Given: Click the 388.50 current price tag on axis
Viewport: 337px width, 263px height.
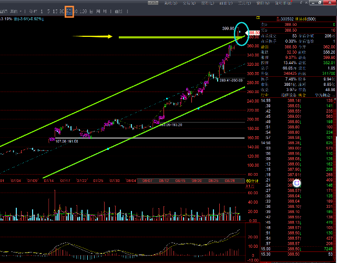Looking at the screenshot, I should point(254,33).
